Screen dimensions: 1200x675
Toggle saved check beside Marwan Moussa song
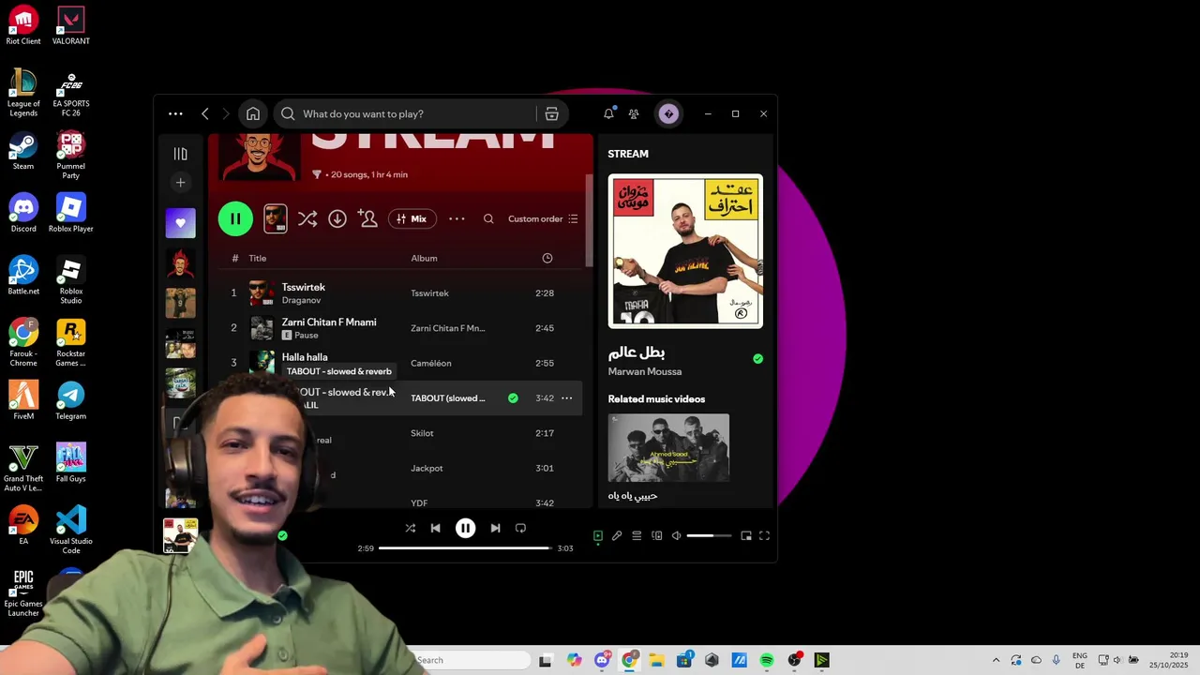click(757, 359)
